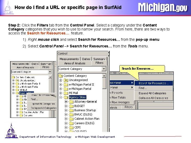
Task: Choose Find... in right Tools submenu
Action: (x=154, y=88)
